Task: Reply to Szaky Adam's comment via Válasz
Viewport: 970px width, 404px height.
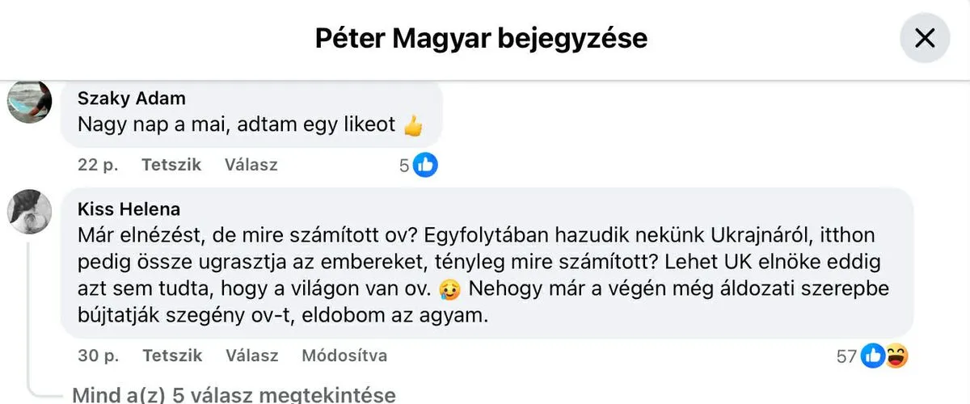Action: [251, 165]
